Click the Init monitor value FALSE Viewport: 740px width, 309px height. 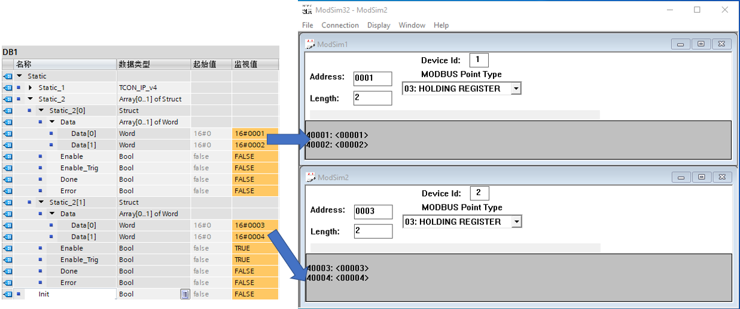point(255,294)
